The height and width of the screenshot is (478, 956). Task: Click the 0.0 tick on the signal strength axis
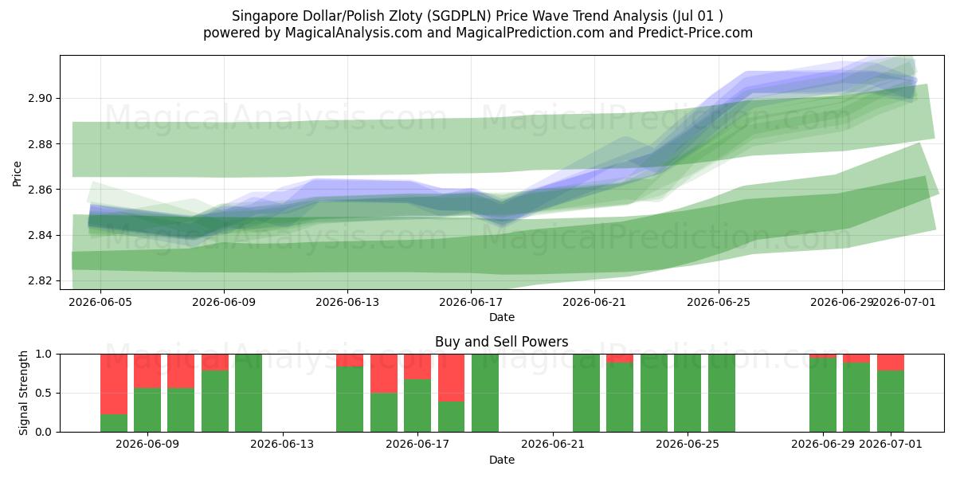coord(45,432)
